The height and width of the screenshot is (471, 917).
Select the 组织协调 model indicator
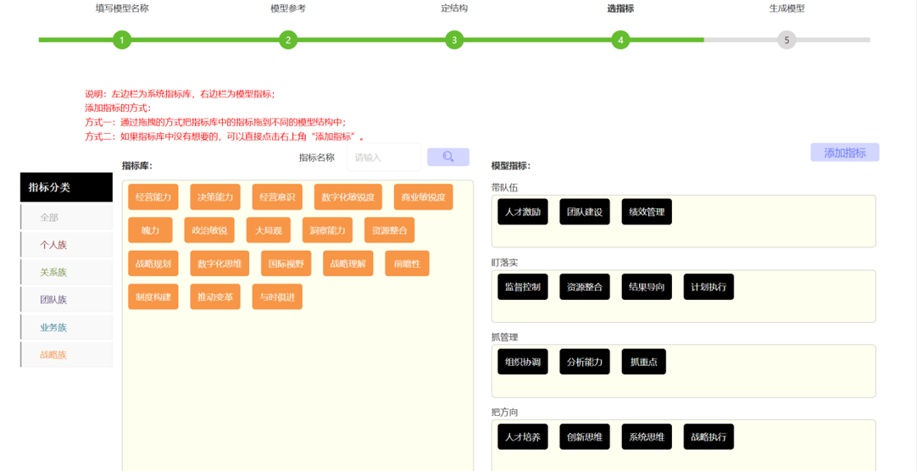(523, 362)
